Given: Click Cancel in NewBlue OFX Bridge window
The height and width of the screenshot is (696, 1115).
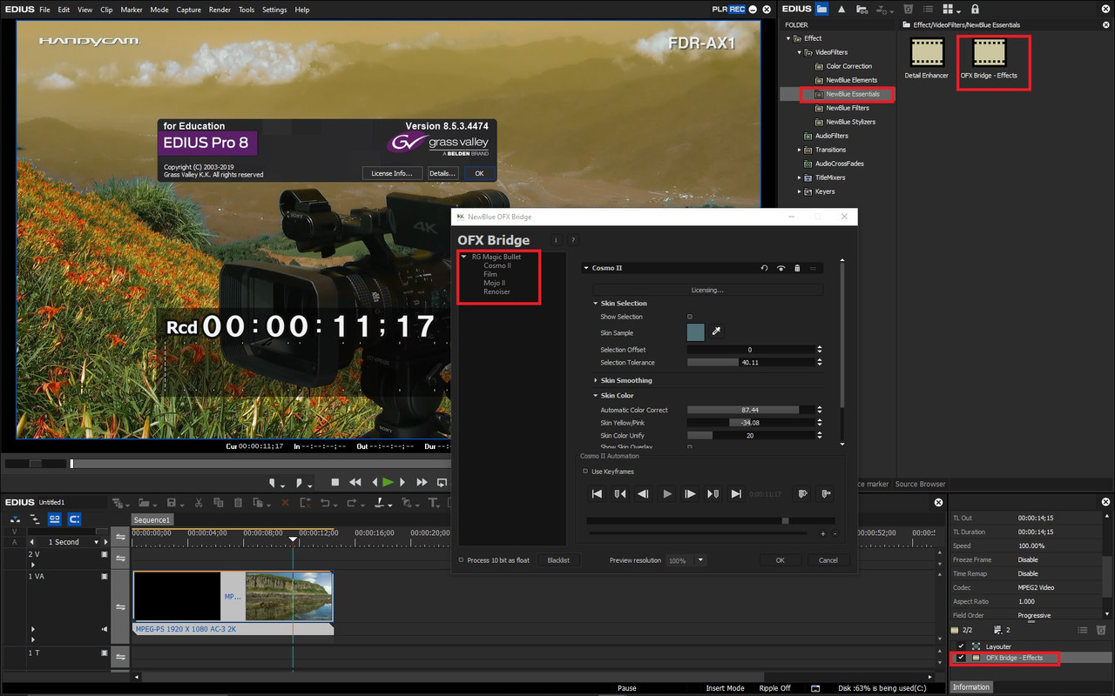Looking at the screenshot, I should [828, 560].
